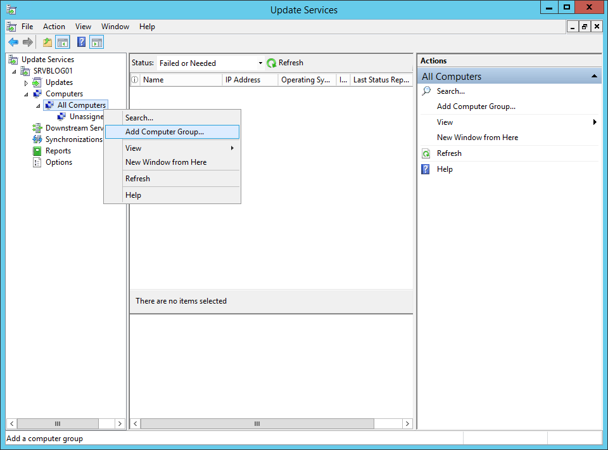Viewport: 608px width, 450px height.
Task: Click the Refresh icon beside the Status filter
Action: (272, 62)
